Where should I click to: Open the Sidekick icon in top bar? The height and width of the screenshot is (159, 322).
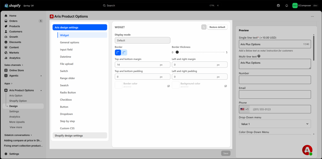pyautogui.click(x=278, y=6)
